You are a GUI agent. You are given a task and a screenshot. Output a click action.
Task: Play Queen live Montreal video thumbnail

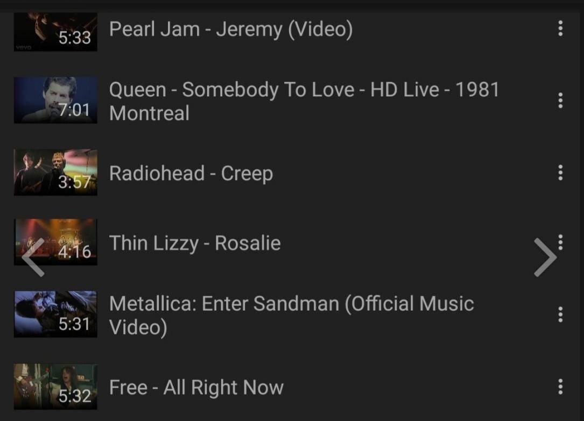(55, 100)
